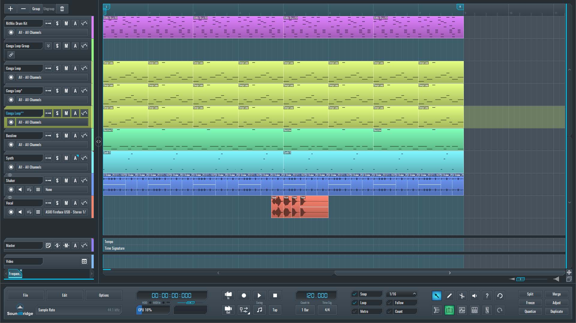Enable the Snap checkbox
This screenshot has height=323, width=576.
click(x=355, y=294)
